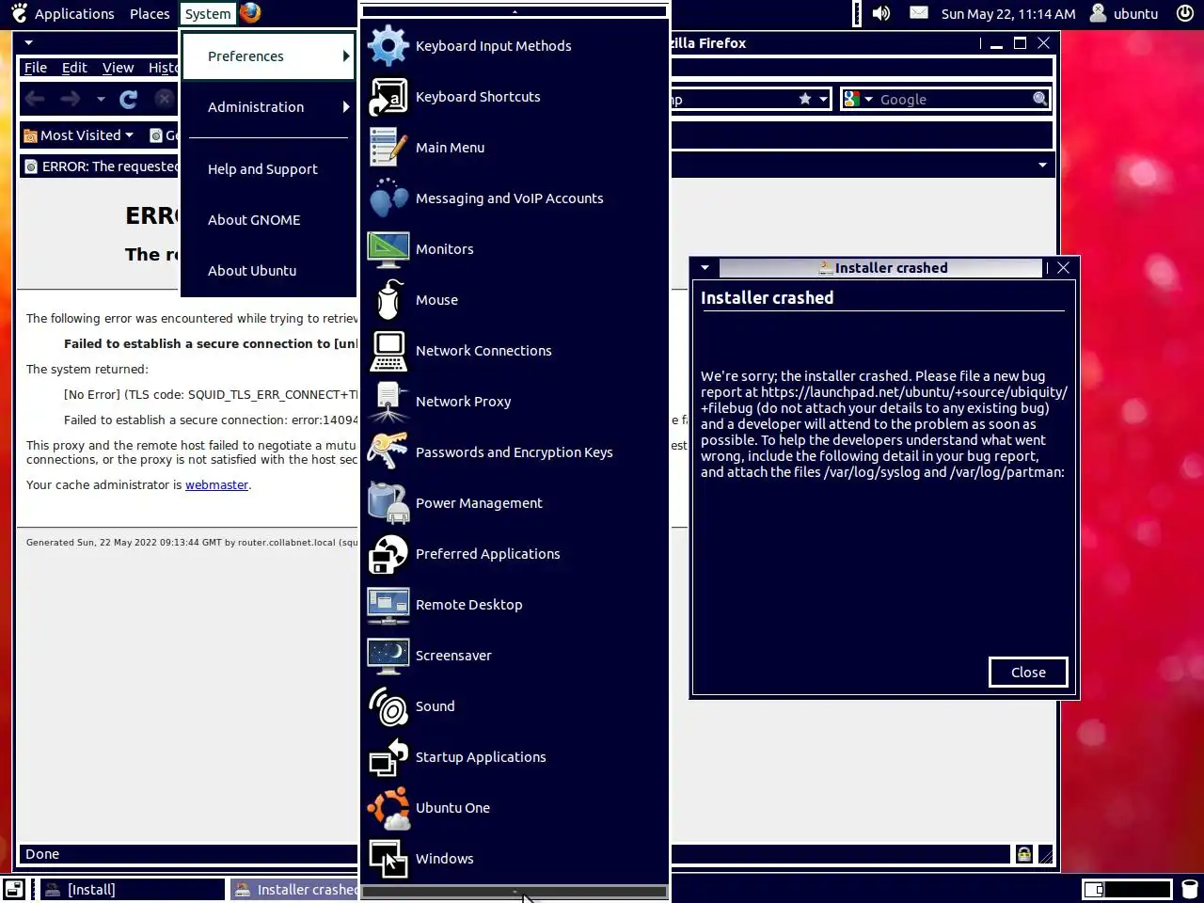This screenshot has height=903, width=1204.
Task: Click the Google search input field
Action: coord(954,99)
